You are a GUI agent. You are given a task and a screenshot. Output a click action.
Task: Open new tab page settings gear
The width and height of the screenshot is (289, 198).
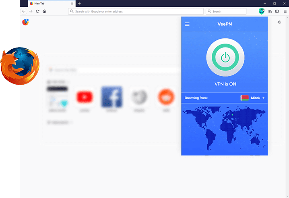tap(279, 22)
